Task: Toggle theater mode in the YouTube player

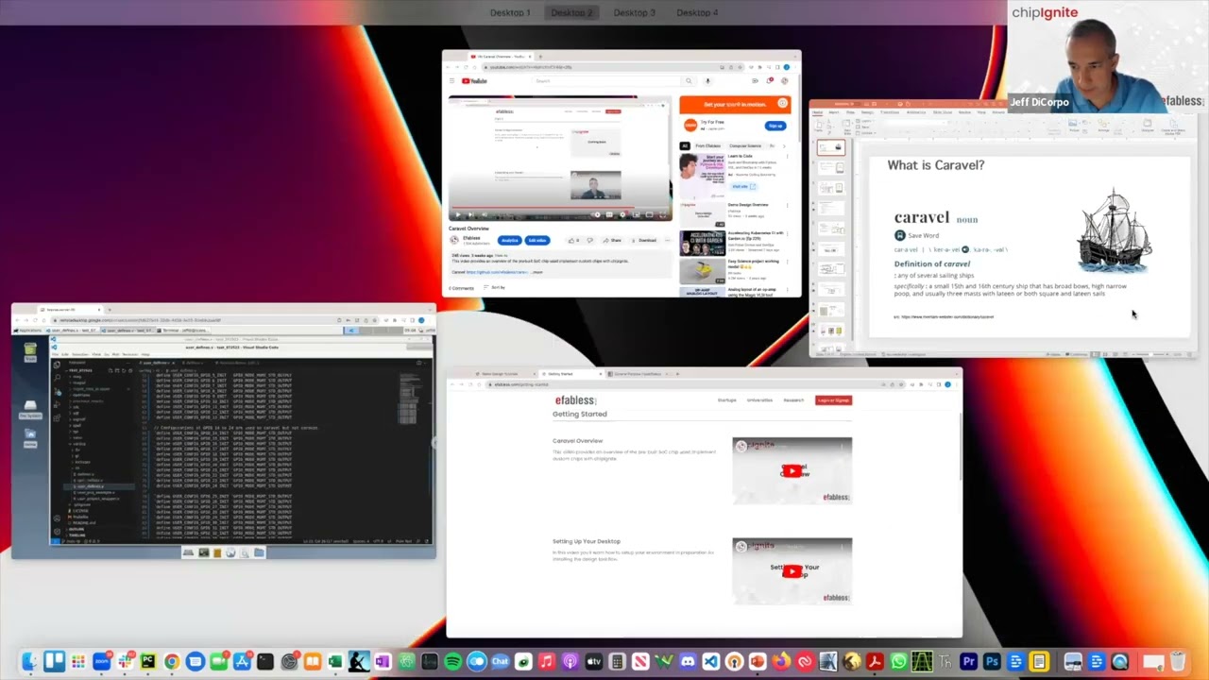Action: pyautogui.click(x=650, y=215)
